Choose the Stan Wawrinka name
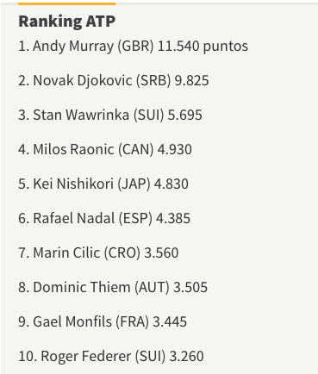Viewport: 318px width, 374px height. coord(81,115)
